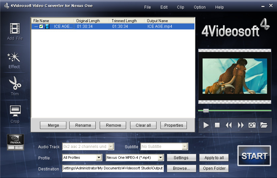Expand the Subtitle dropdown

click(185, 147)
